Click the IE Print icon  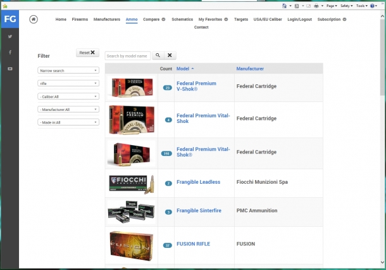316,6
